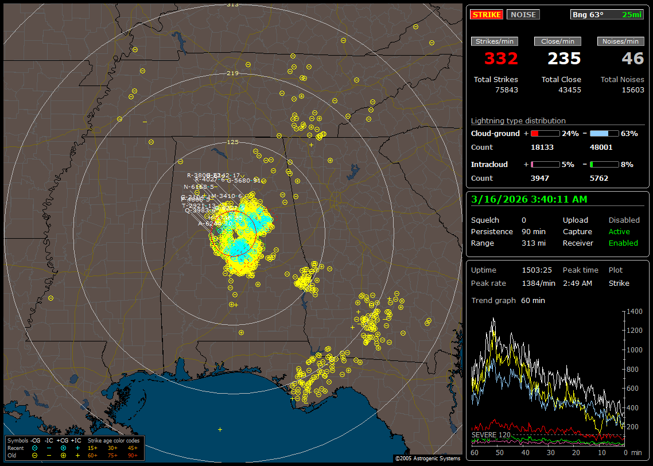The image size is (653, 466).
Task: Click the 90+ strike age color code
Action: coord(132,455)
